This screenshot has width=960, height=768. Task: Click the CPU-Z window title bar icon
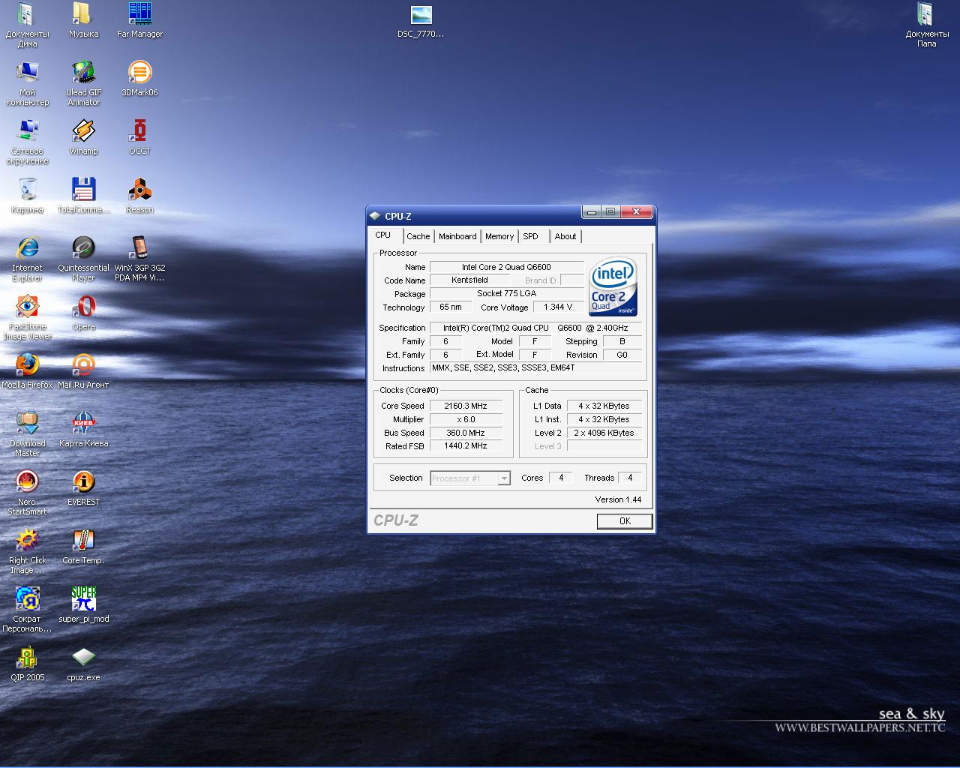[375, 216]
